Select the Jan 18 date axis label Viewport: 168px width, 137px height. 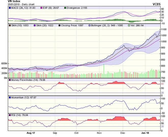(145, 133)
